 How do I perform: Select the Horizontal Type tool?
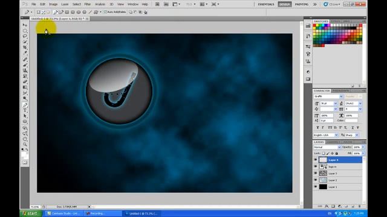point(25,110)
